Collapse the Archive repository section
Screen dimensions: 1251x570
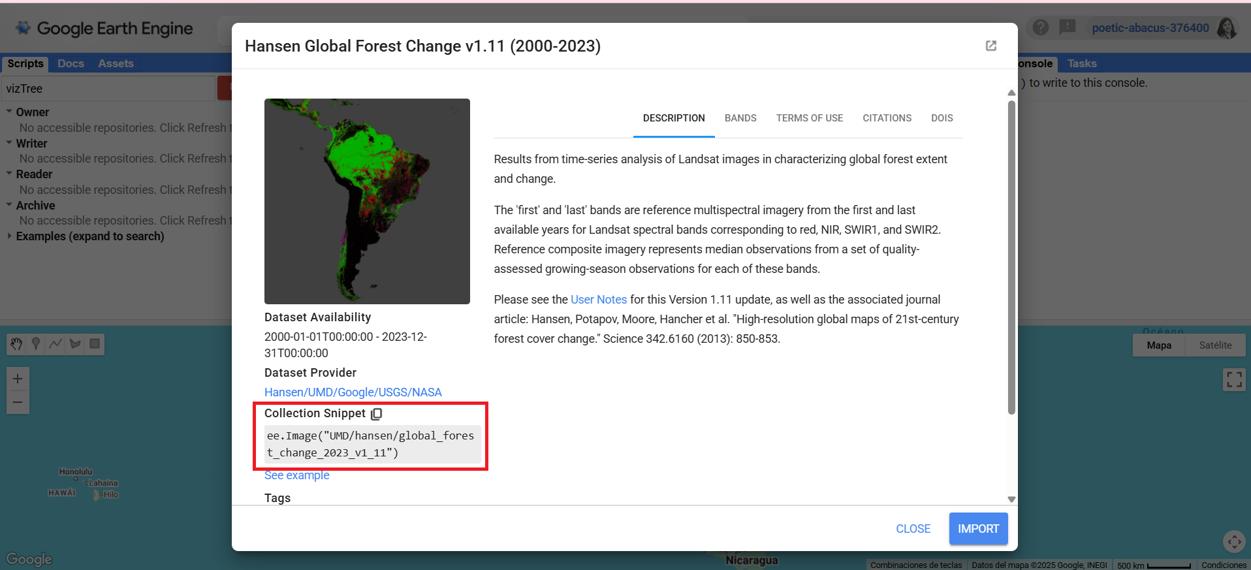[x=9, y=205]
